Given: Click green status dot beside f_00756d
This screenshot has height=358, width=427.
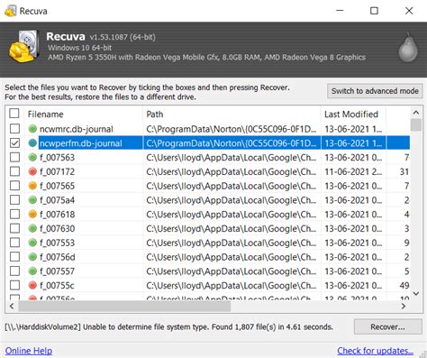Looking at the screenshot, I should click(32, 257).
